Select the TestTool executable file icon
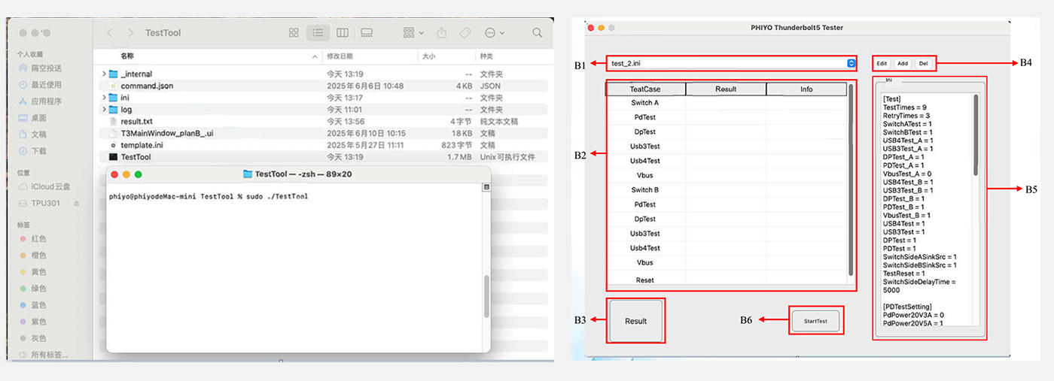The height and width of the screenshot is (381, 1054). [x=114, y=157]
